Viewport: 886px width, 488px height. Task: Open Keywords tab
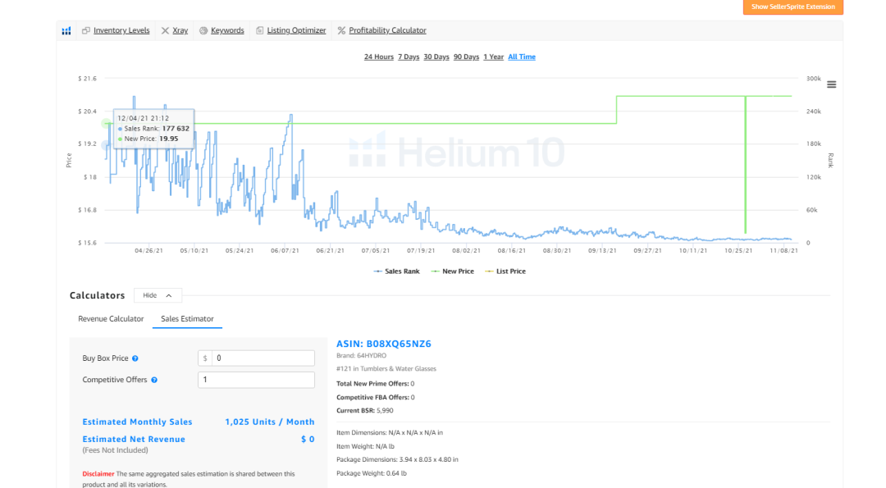(x=227, y=30)
